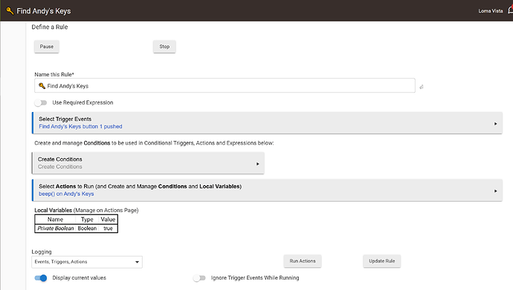This screenshot has height=290, width=513.
Task: Enable Ignore Trigger Events While Running
Action: click(x=199, y=278)
